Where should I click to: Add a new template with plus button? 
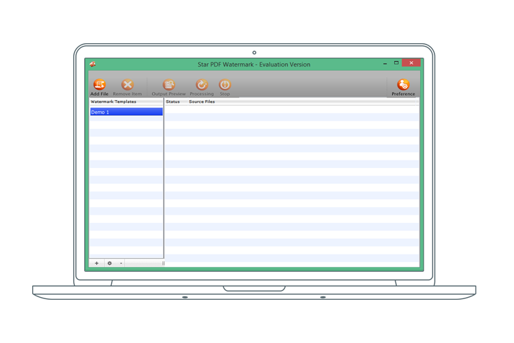click(x=97, y=263)
